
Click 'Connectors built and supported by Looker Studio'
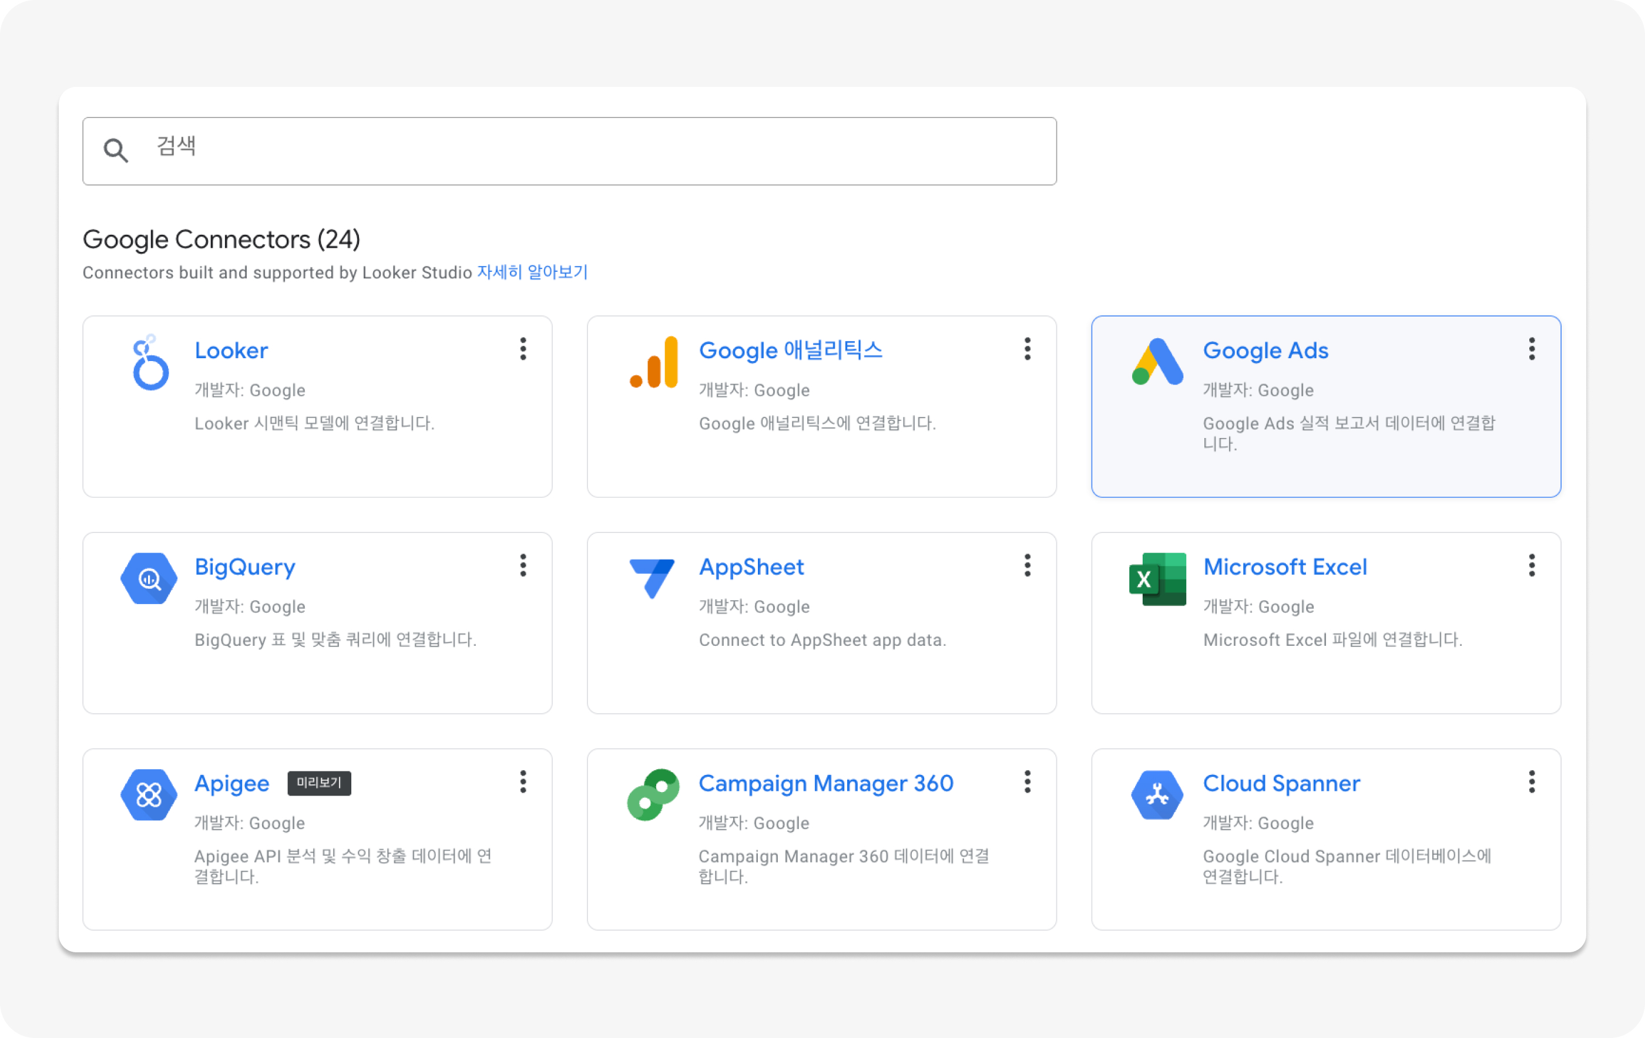point(277,272)
